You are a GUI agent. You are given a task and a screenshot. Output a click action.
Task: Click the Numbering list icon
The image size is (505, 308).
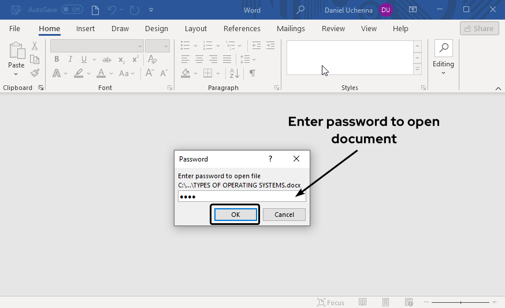208,46
